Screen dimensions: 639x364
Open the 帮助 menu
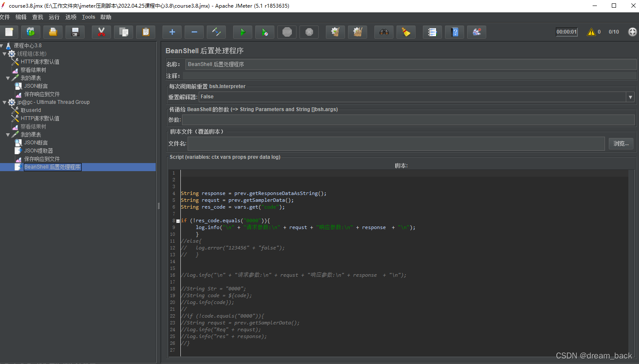tap(106, 17)
